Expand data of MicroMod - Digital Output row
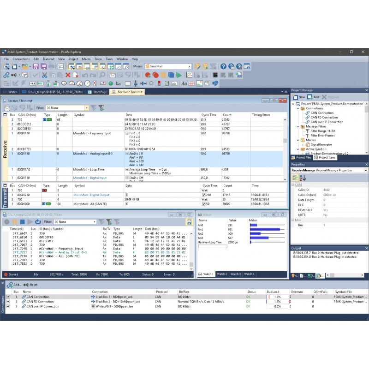 point(127,195)
